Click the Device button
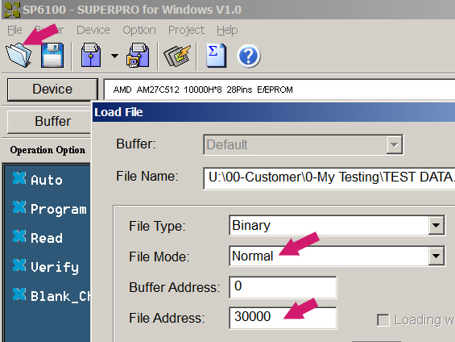Image resolution: width=455 pixels, height=342 pixels. point(52,90)
